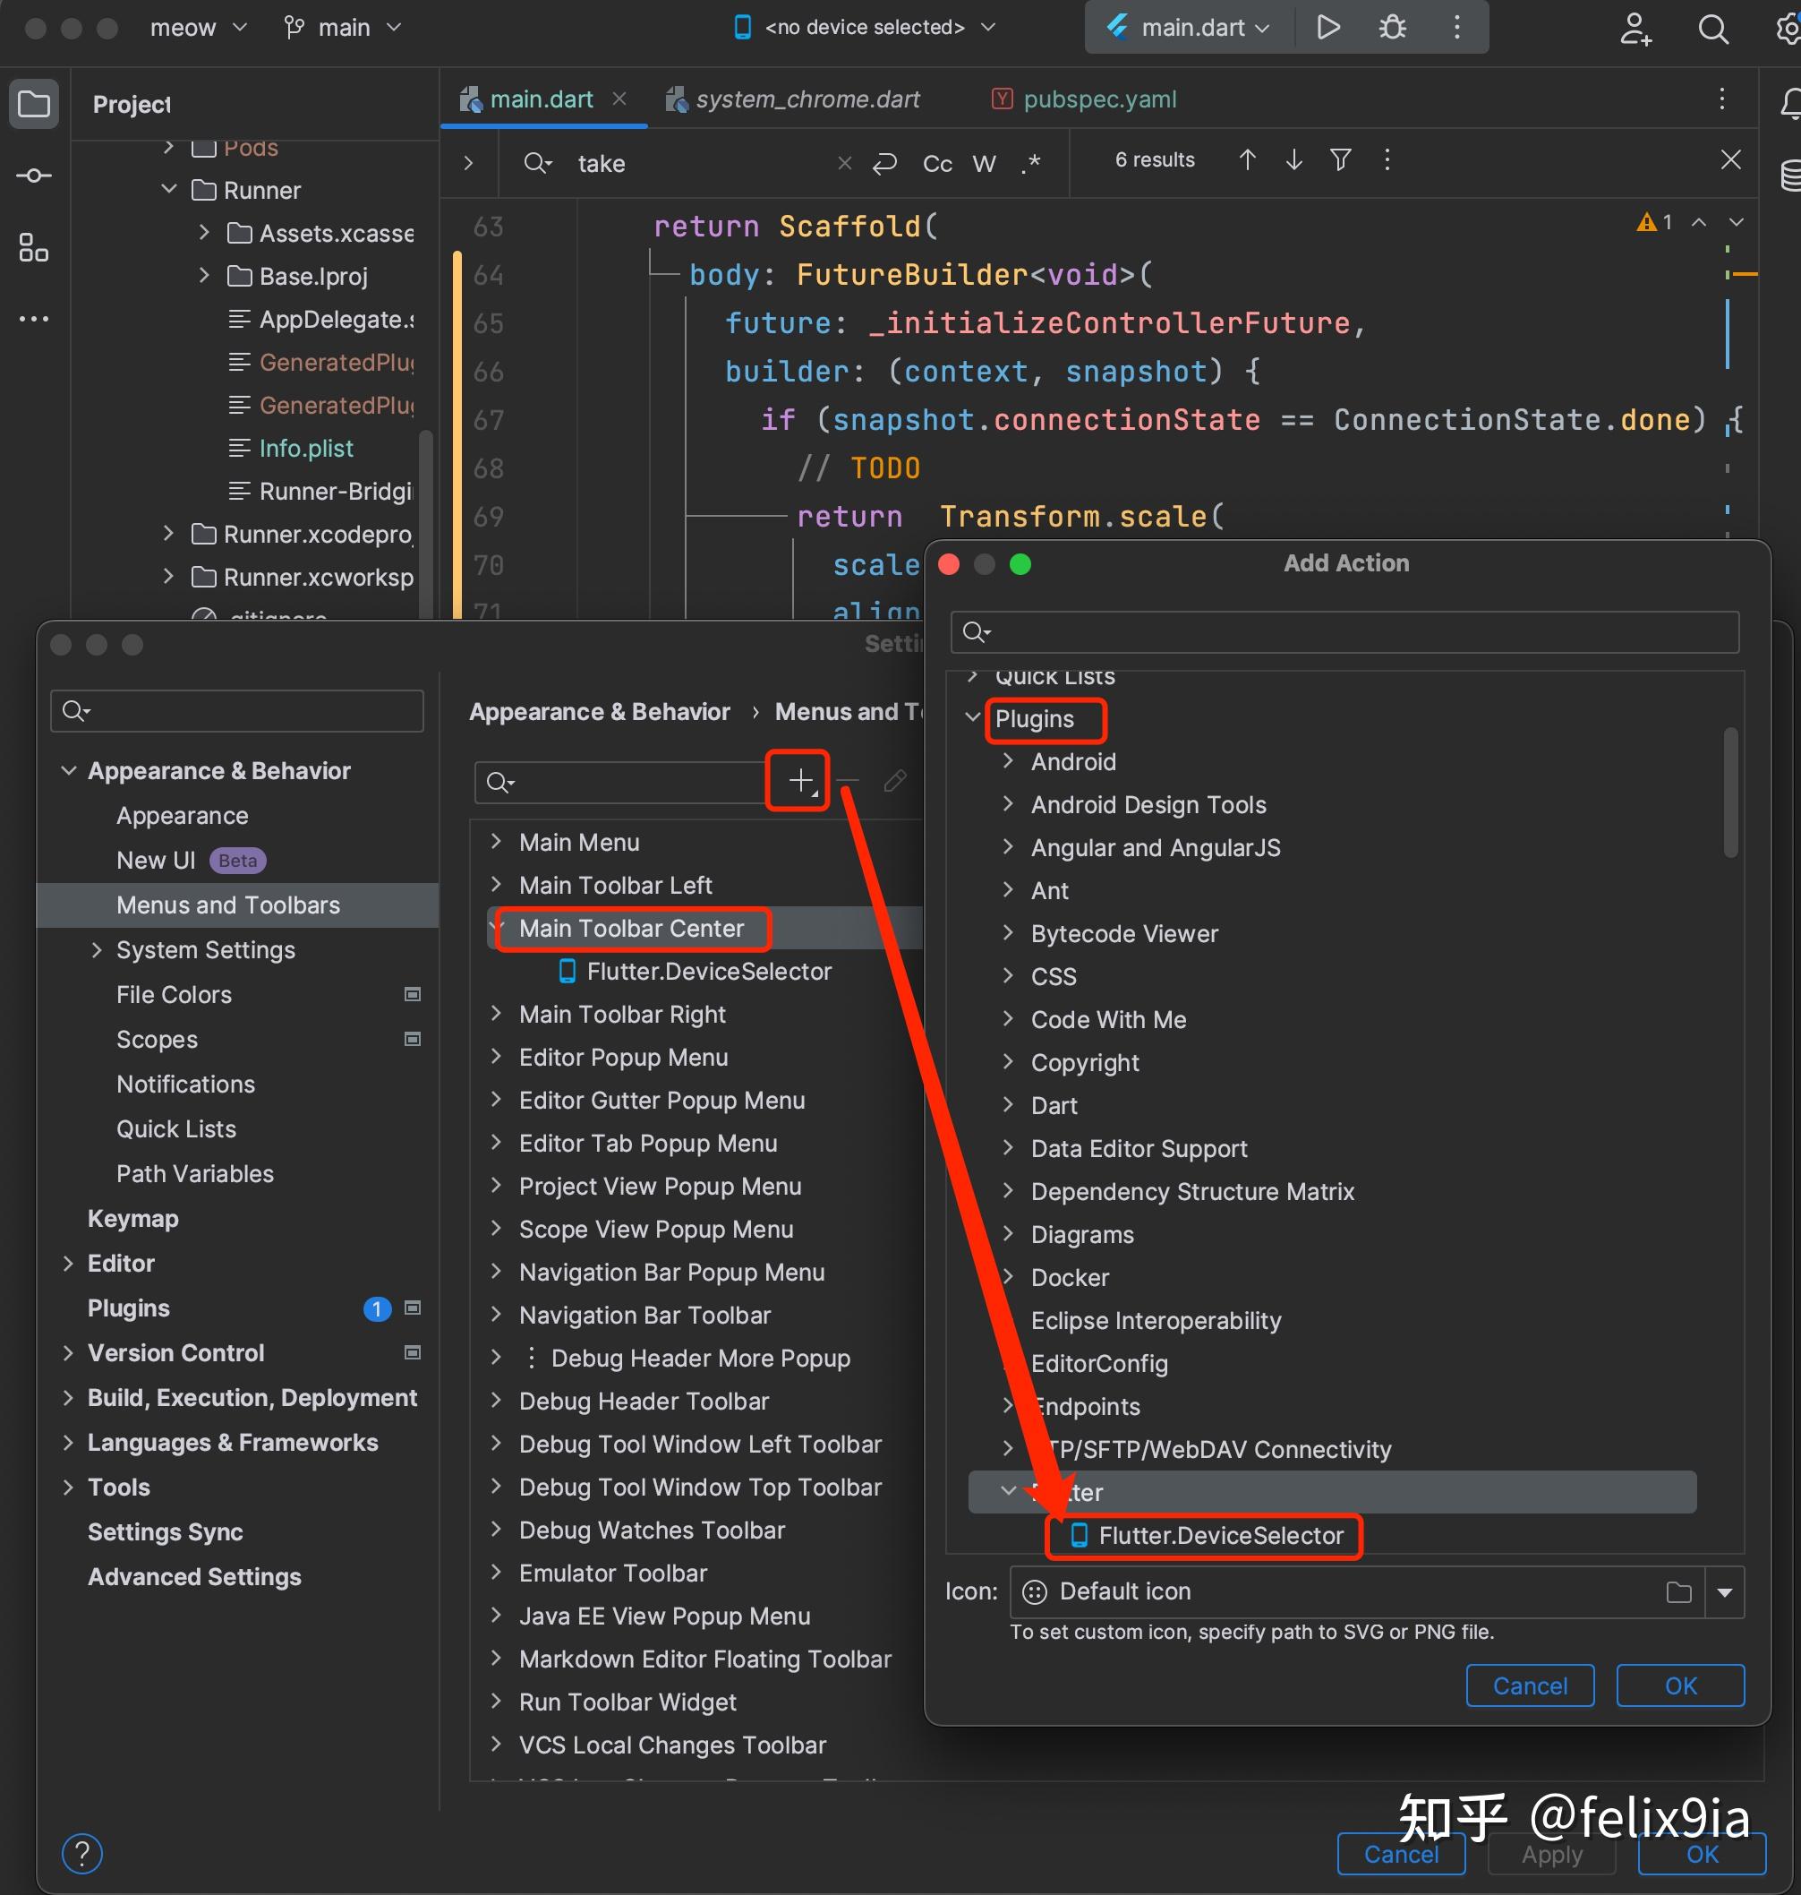Click the Add Action search field

1343,632
